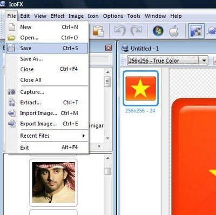Open the File menu
The height and width of the screenshot is (215, 216).
pyautogui.click(x=11, y=16)
